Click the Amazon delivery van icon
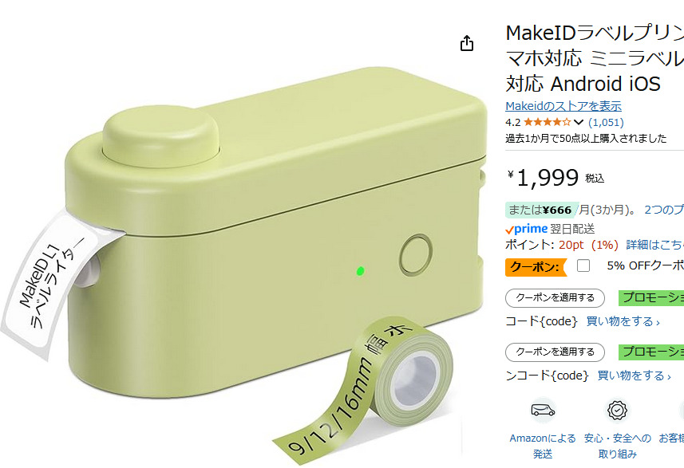Viewport: 684px width, 468px height. coord(543,410)
